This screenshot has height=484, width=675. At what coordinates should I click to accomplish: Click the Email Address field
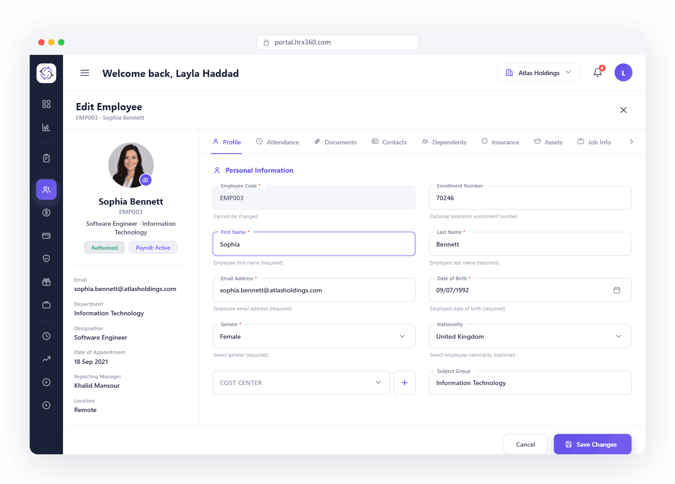coord(314,290)
